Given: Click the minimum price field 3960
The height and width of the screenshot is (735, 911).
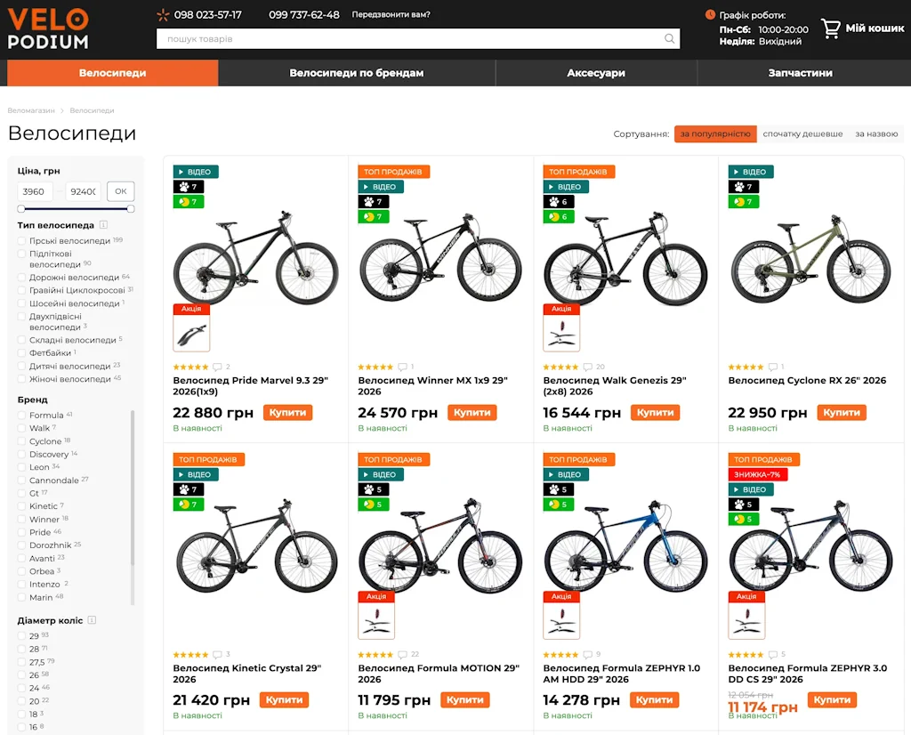Looking at the screenshot, I should pos(35,191).
